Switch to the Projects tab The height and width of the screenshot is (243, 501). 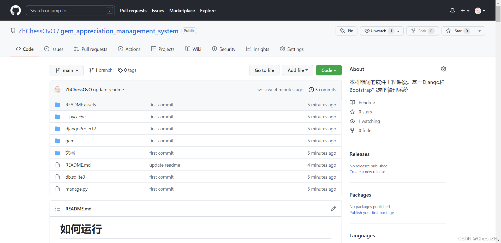pyautogui.click(x=163, y=49)
